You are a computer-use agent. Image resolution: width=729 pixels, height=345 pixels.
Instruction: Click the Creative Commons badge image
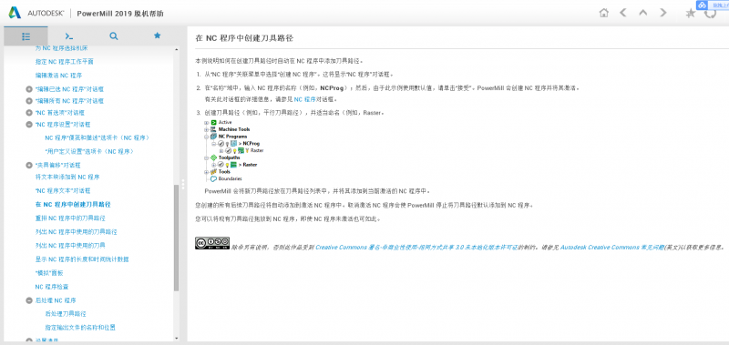click(x=212, y=243)
